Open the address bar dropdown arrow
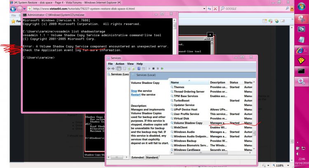The width and height of the screenshot is (309, 168). (x=204, y=9)
